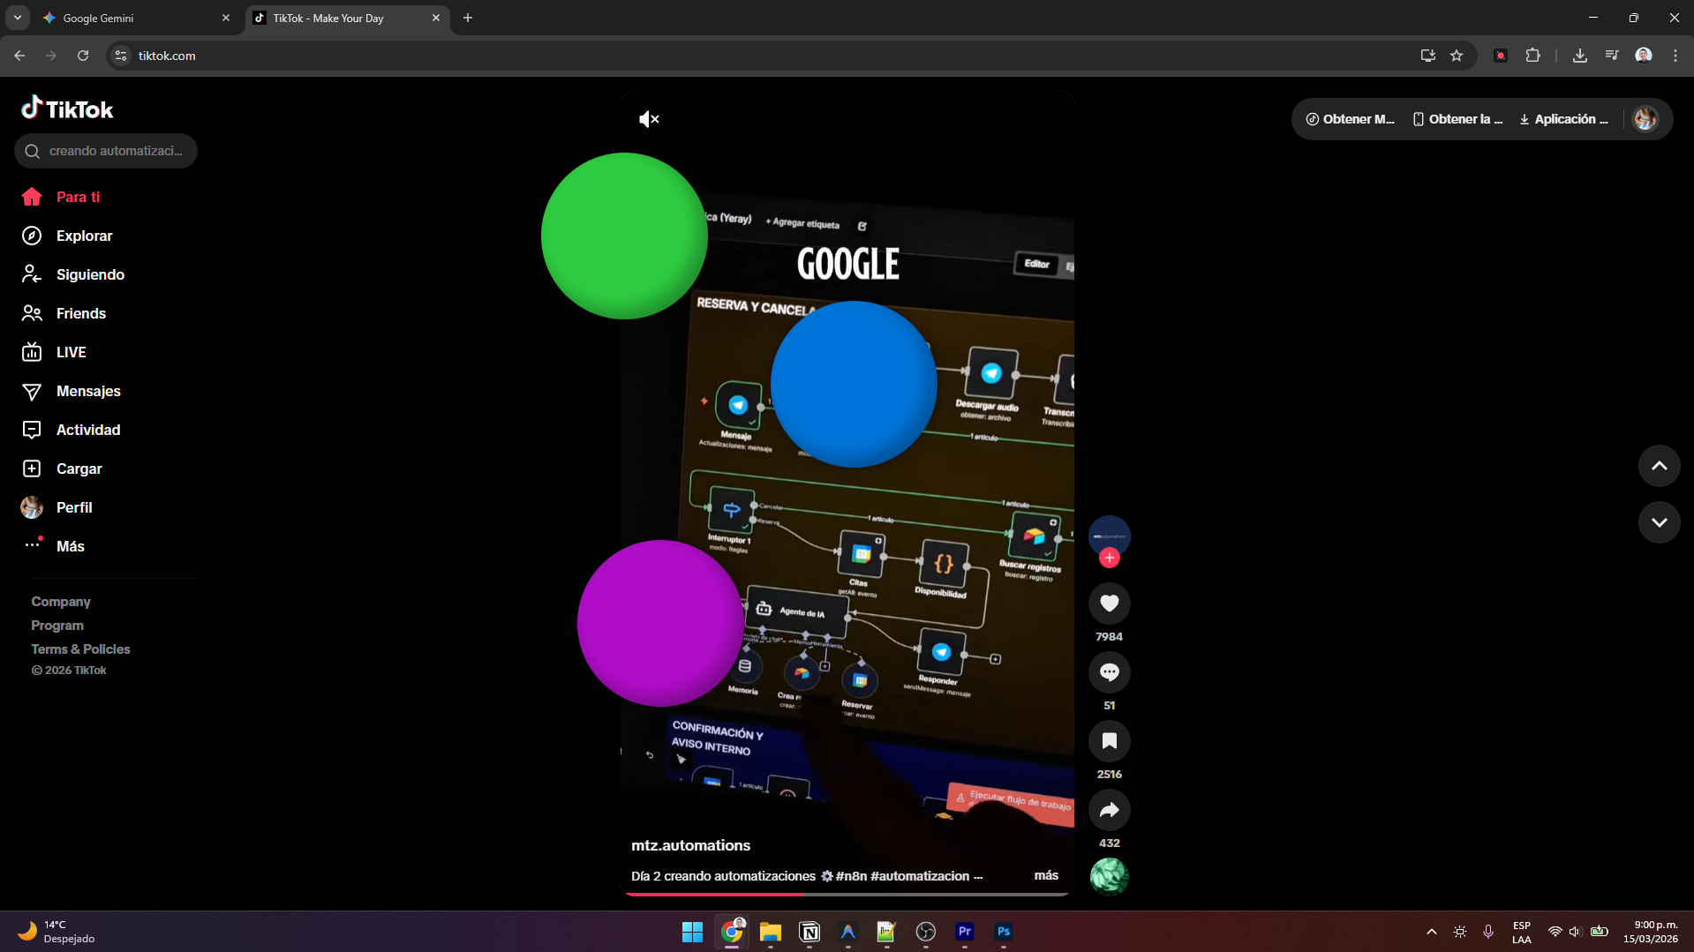Click the Obtener la... app button
The image size is (1694, 952).
pyautogui.click(x=1457, y=119)
